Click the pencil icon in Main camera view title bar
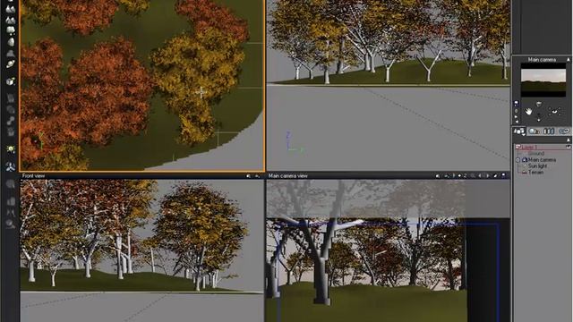This screenshot has width=573, height=322. pyautogui.click(x=495, y=175)
